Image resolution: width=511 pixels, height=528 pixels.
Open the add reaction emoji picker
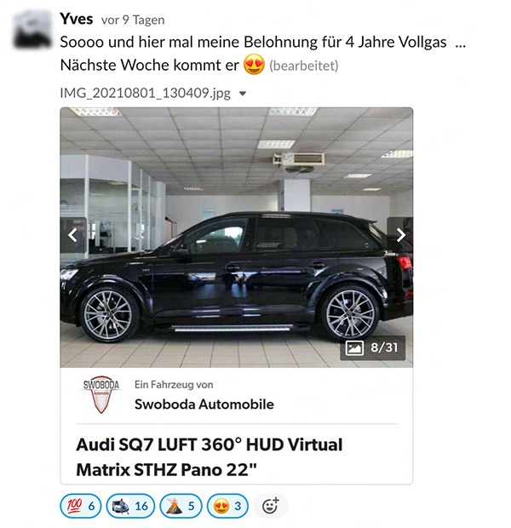point(271,506)
